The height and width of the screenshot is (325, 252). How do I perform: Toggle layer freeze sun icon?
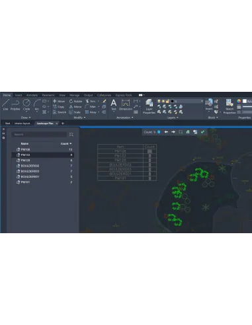(163, 101)
